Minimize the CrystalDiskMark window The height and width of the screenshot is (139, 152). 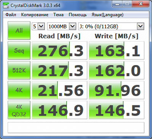[x=117, y=4]
